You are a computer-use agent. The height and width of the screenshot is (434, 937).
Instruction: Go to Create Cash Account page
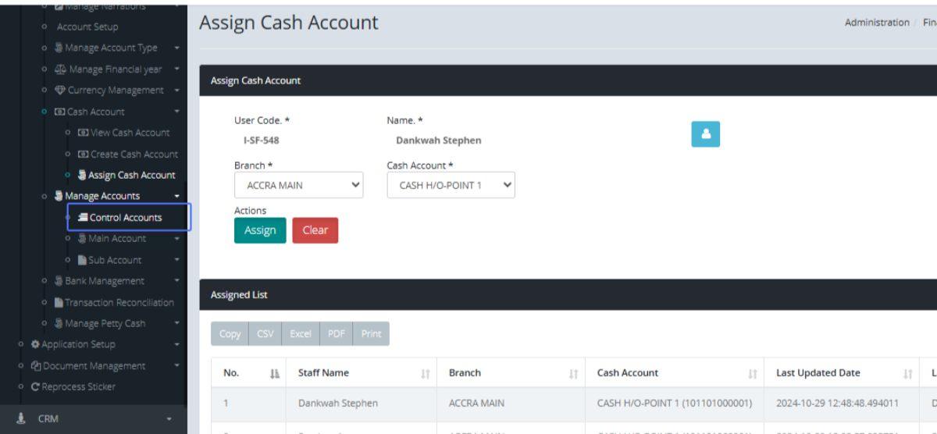coord(134,155)
